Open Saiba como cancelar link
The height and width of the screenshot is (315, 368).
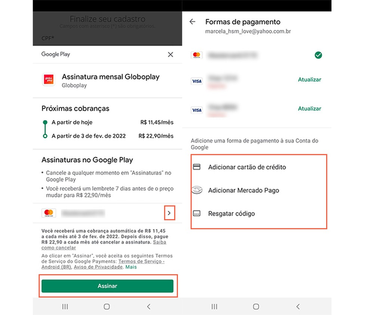[x=104, y=245]
